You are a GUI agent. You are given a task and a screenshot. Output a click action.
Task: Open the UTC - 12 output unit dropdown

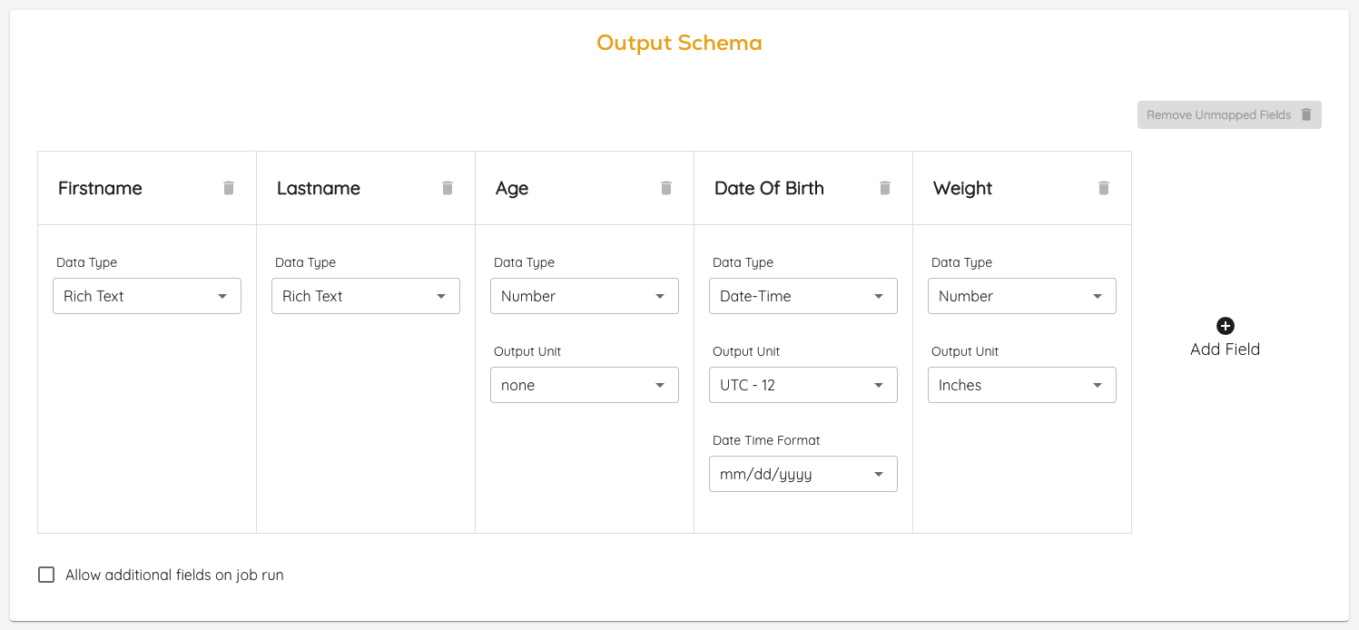pos(803,385)
